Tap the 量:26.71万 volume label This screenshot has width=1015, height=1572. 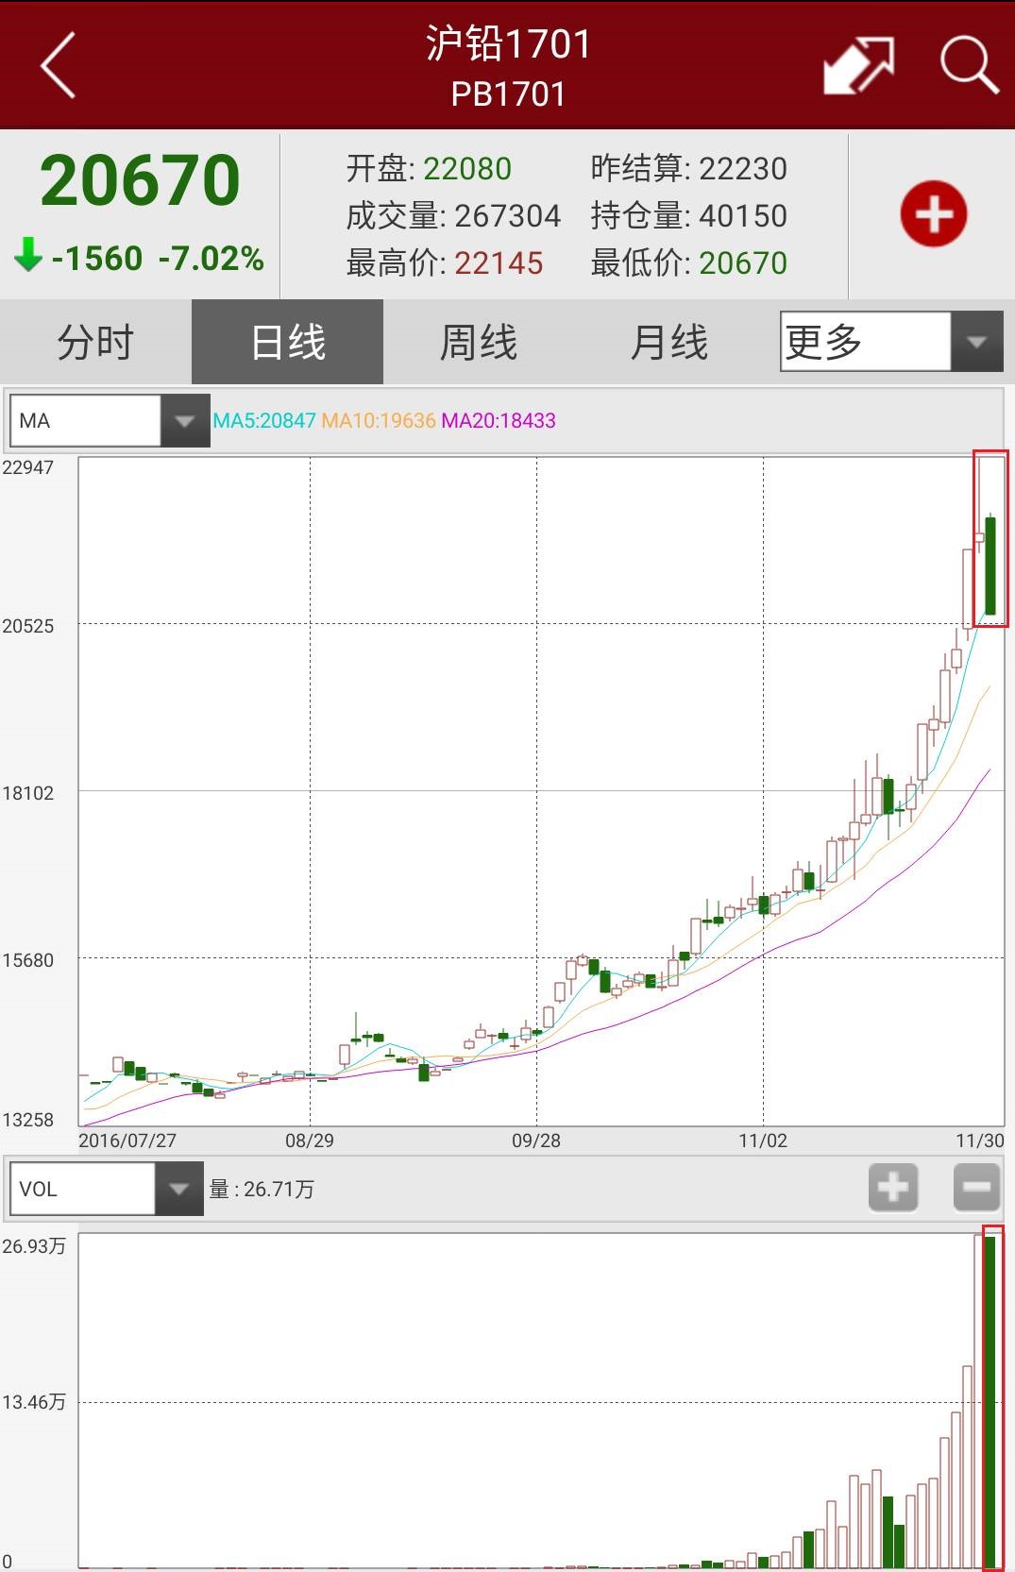click(262, 1189)
